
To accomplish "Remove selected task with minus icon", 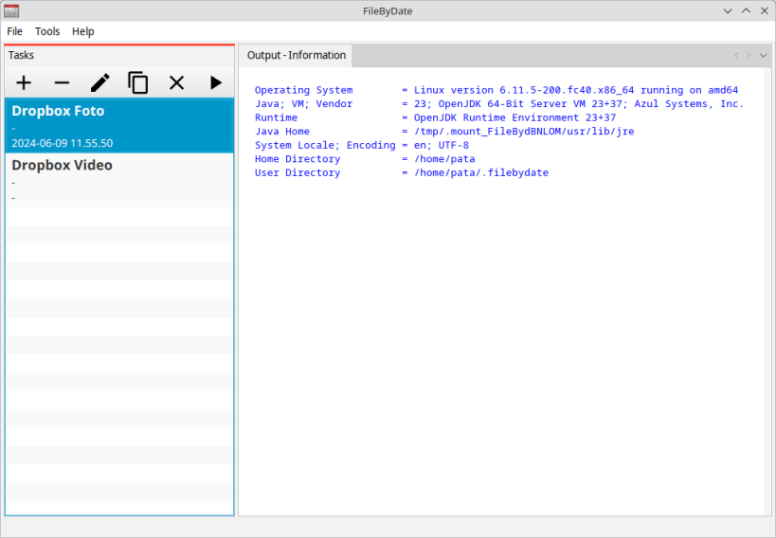I will 62,82.
